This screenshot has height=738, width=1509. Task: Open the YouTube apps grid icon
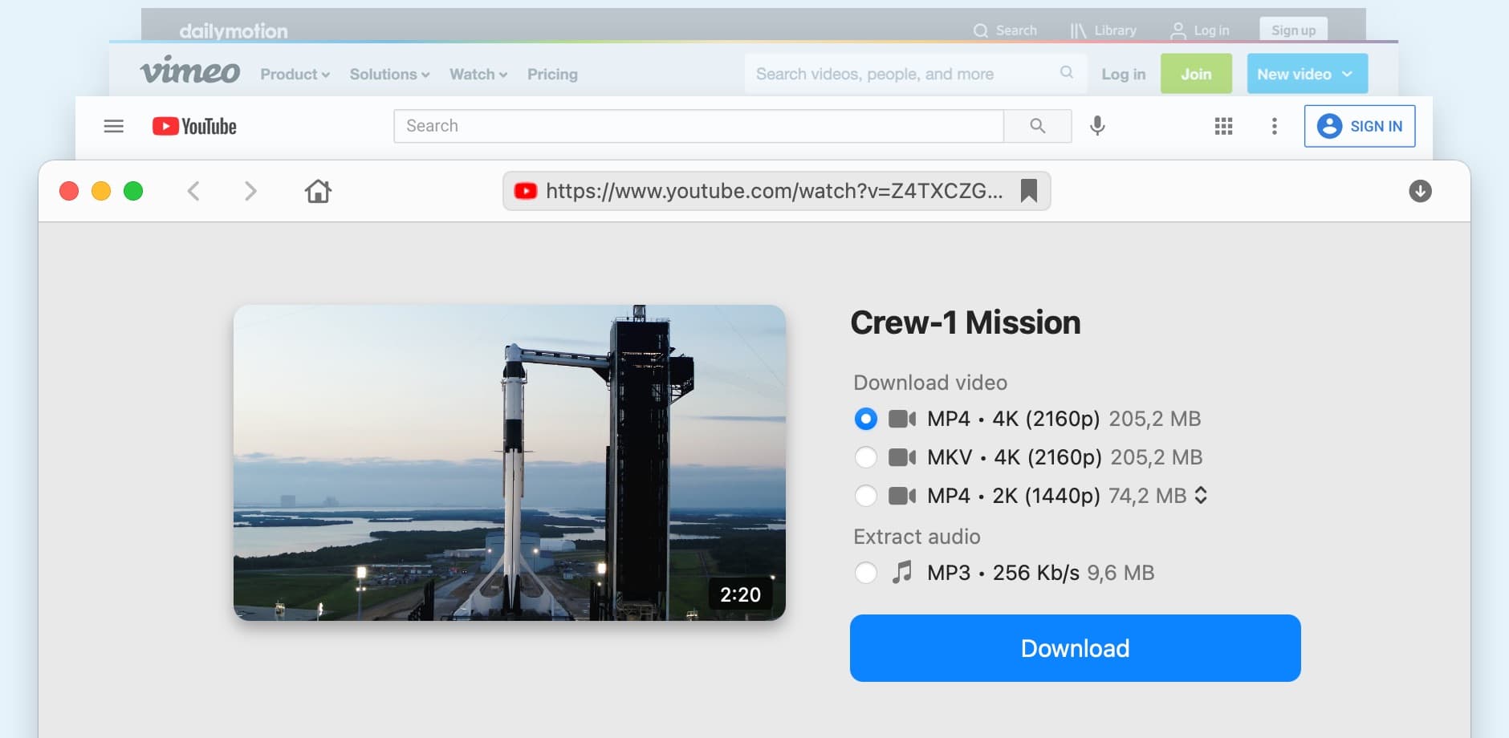click(1223, 126)
